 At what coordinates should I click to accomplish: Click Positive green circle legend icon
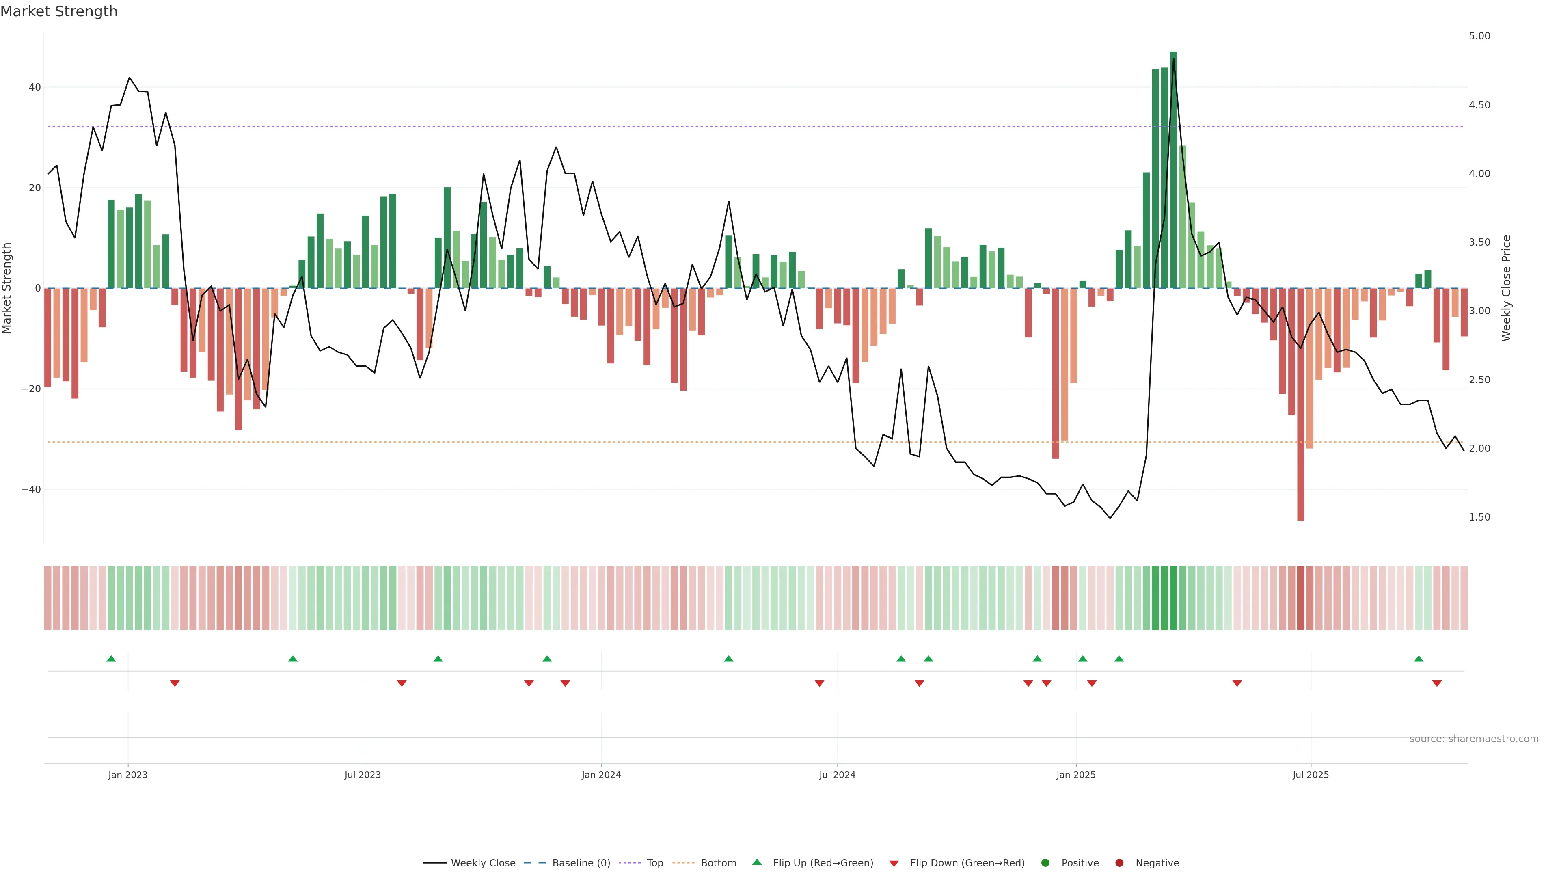(1045, 862)
